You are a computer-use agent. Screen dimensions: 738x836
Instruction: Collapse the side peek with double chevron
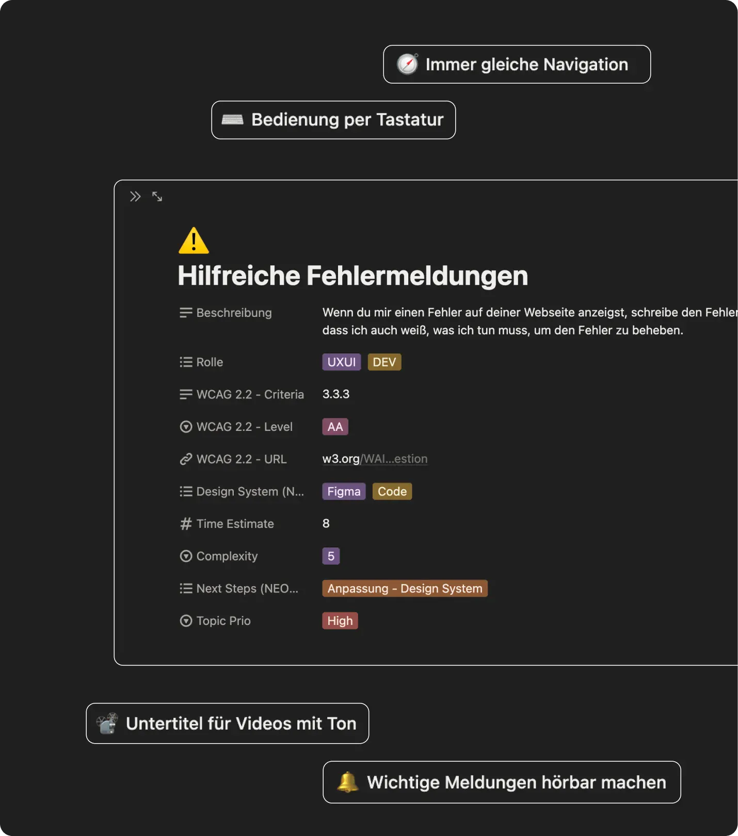(x=135, y=197)
